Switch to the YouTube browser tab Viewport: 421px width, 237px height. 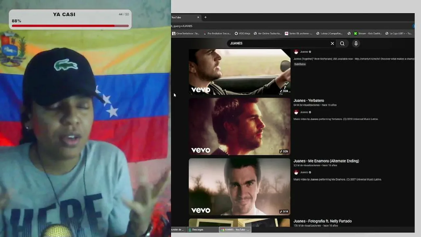[184, 17]
